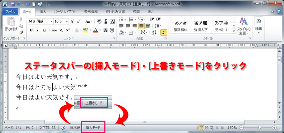This screenshot has height=133, width=284.
Task: Click the spelling check icon in status bar
Action: (63, 128)
